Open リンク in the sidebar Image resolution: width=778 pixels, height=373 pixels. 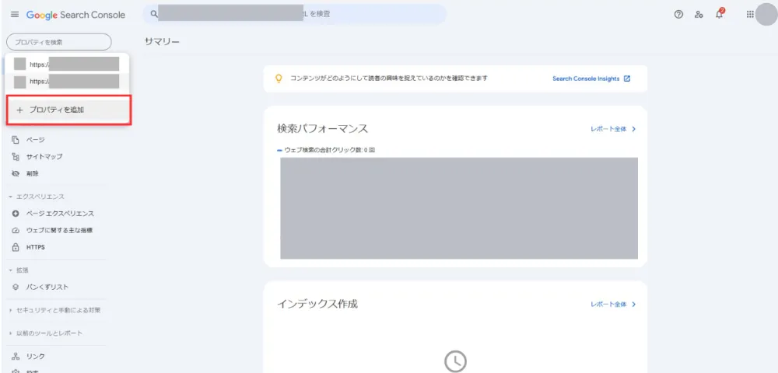click(35, 356)
